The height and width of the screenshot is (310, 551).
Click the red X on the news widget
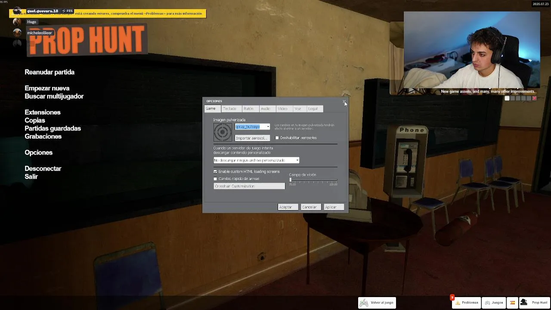[534, 98]
